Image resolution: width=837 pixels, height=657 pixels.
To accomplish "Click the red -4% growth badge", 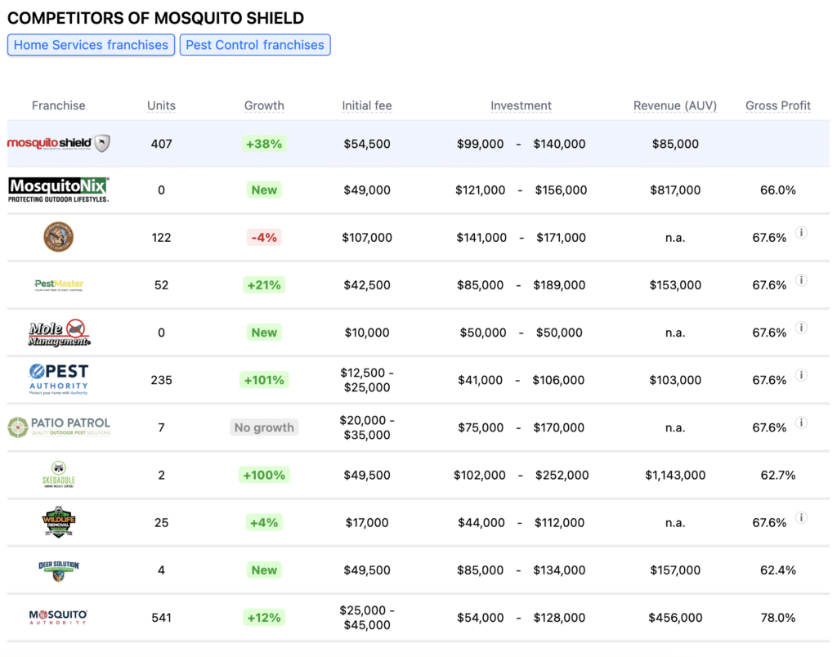I will 264,238.
